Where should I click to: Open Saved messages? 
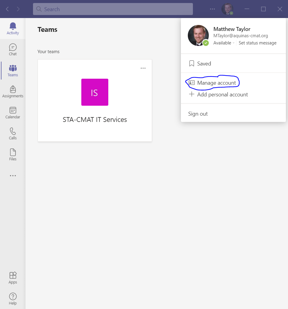(x=233, y=63)
